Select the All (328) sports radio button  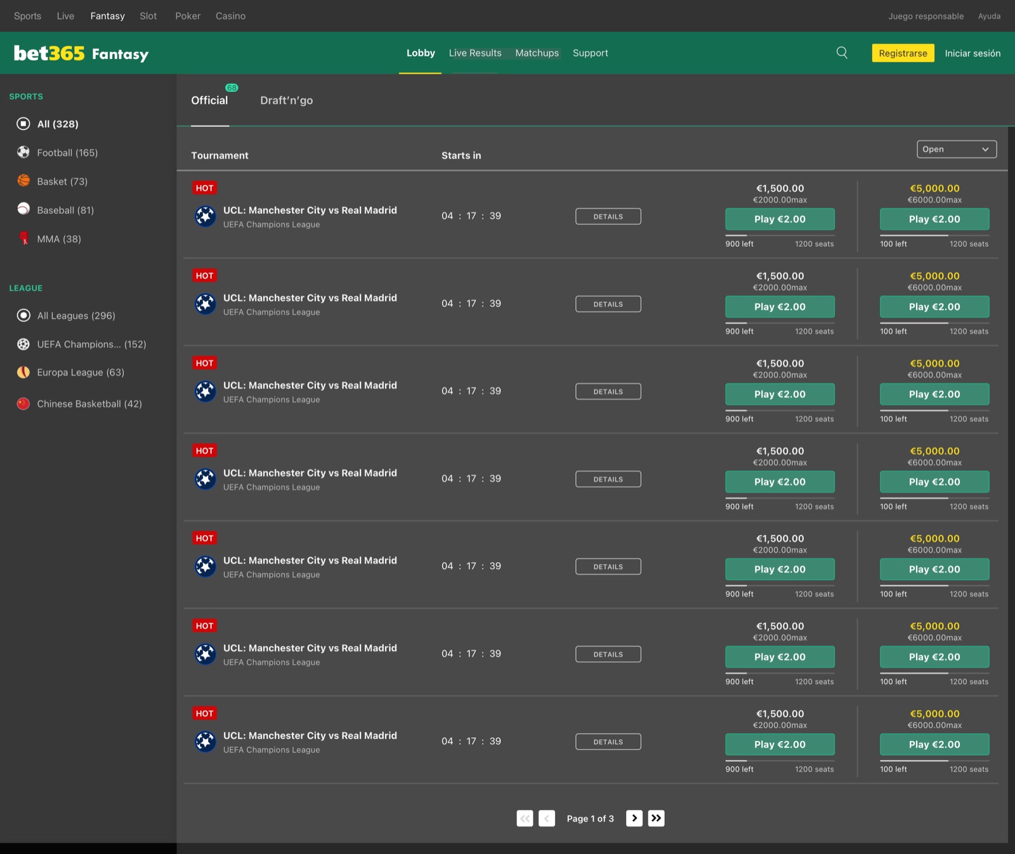pos(23,124)
